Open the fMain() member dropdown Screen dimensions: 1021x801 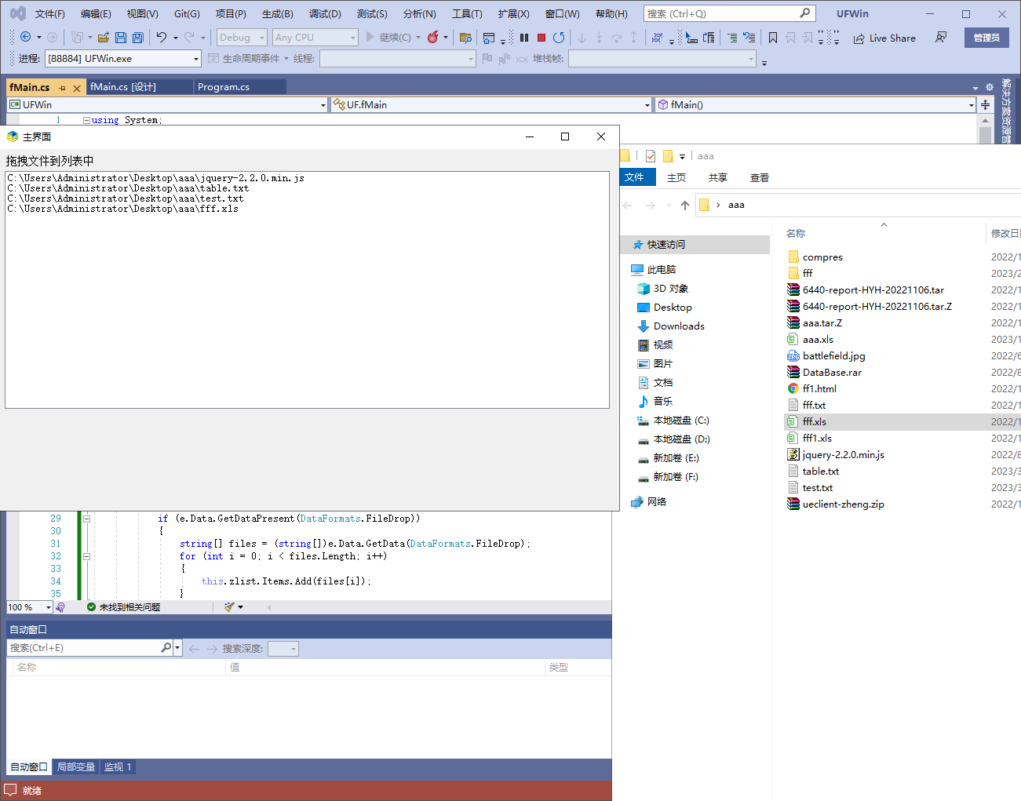point(815,104)
